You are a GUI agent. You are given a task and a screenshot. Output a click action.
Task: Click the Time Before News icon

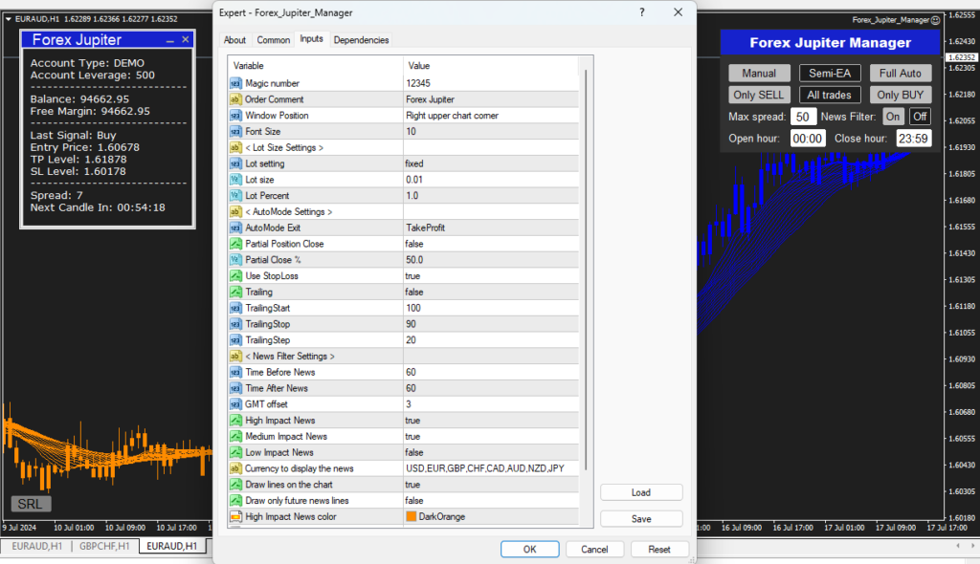(x=235, y=372)
